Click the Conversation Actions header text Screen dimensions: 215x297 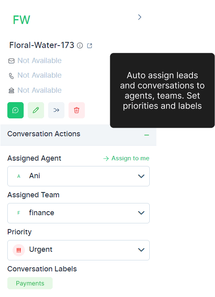pos(44,134)
